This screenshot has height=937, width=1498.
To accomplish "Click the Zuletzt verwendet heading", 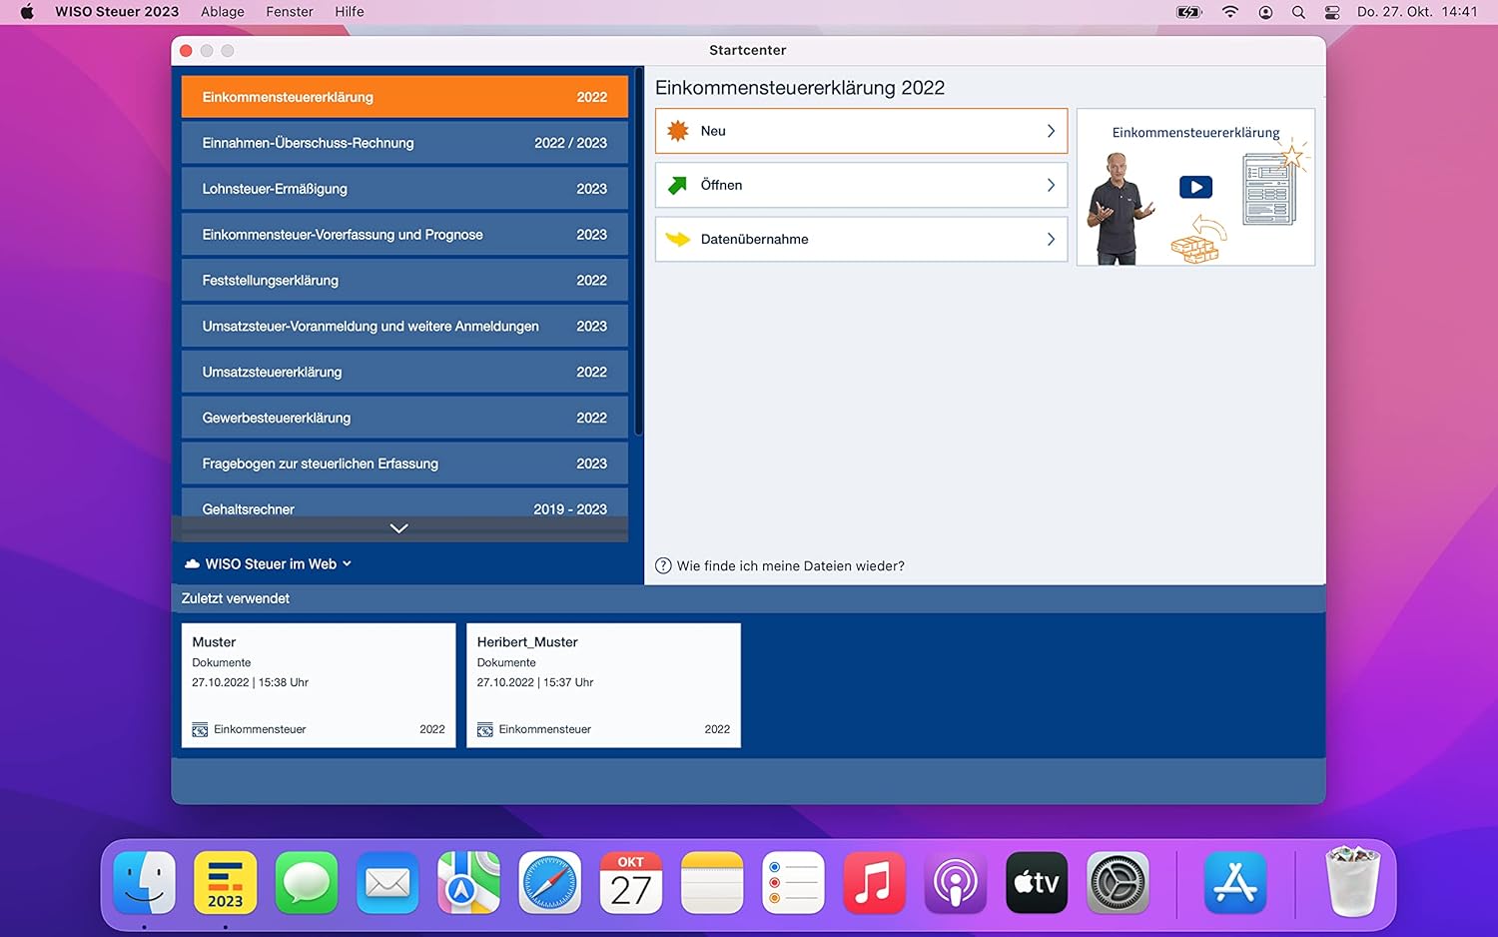I will tap(236, 598).
